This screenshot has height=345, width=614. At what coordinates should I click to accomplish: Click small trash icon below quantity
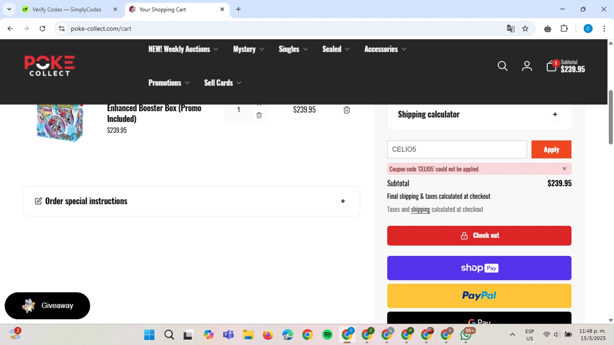[x=259, y=115]
